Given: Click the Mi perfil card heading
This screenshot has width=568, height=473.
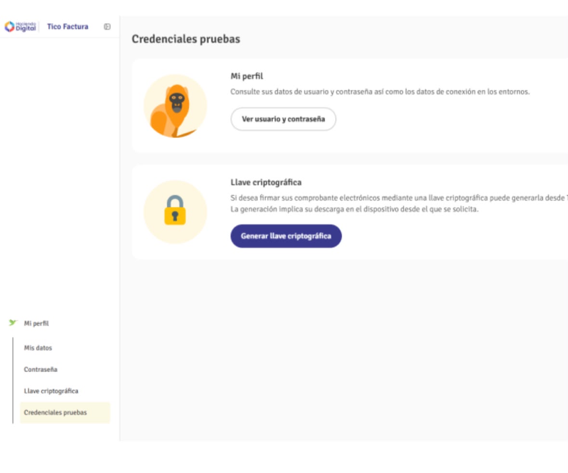Looking at the screenshot, I should coord(247,76).
